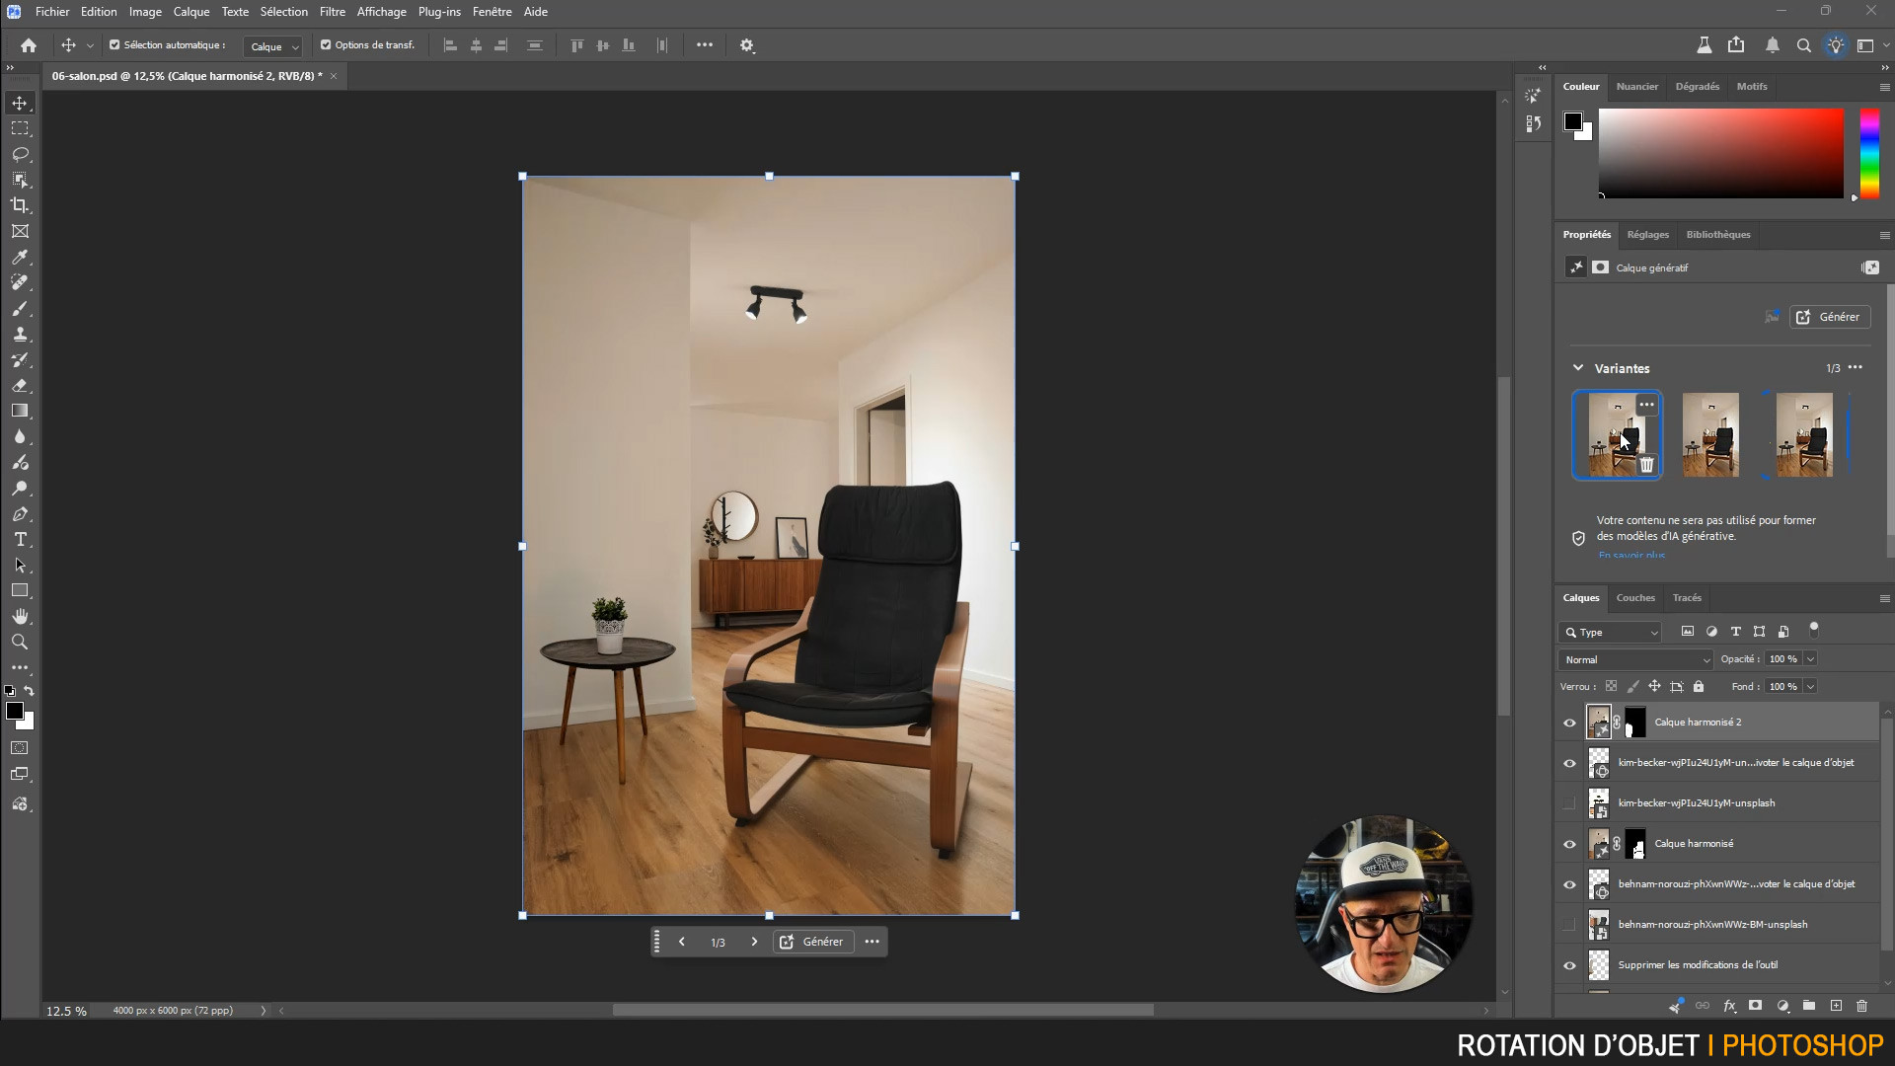Viewport: 1895px width, 1066px height.
Task: Collapse the Variantes section
Action: pos(1578,368)
